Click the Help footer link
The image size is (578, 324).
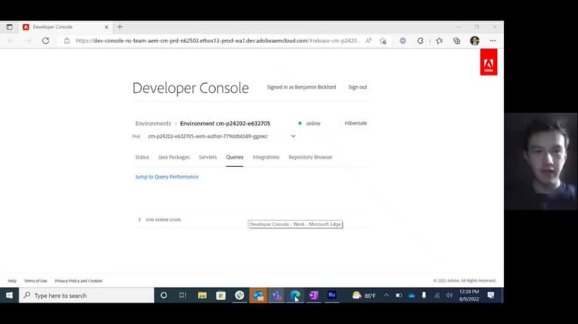[x=12, y=281]
